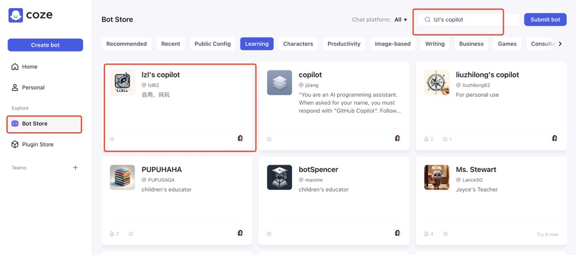Screen dimensions: 576x255
Task: Focus the bot search input field
Action: [469, 20]
